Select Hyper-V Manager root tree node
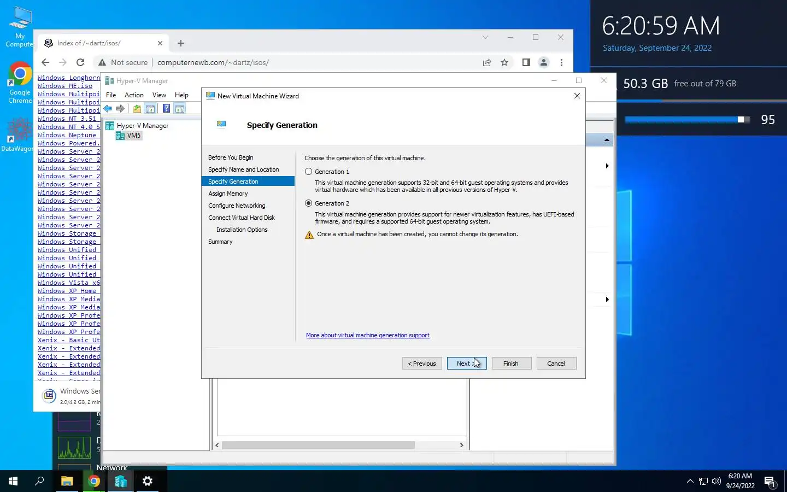 point(137,126)
